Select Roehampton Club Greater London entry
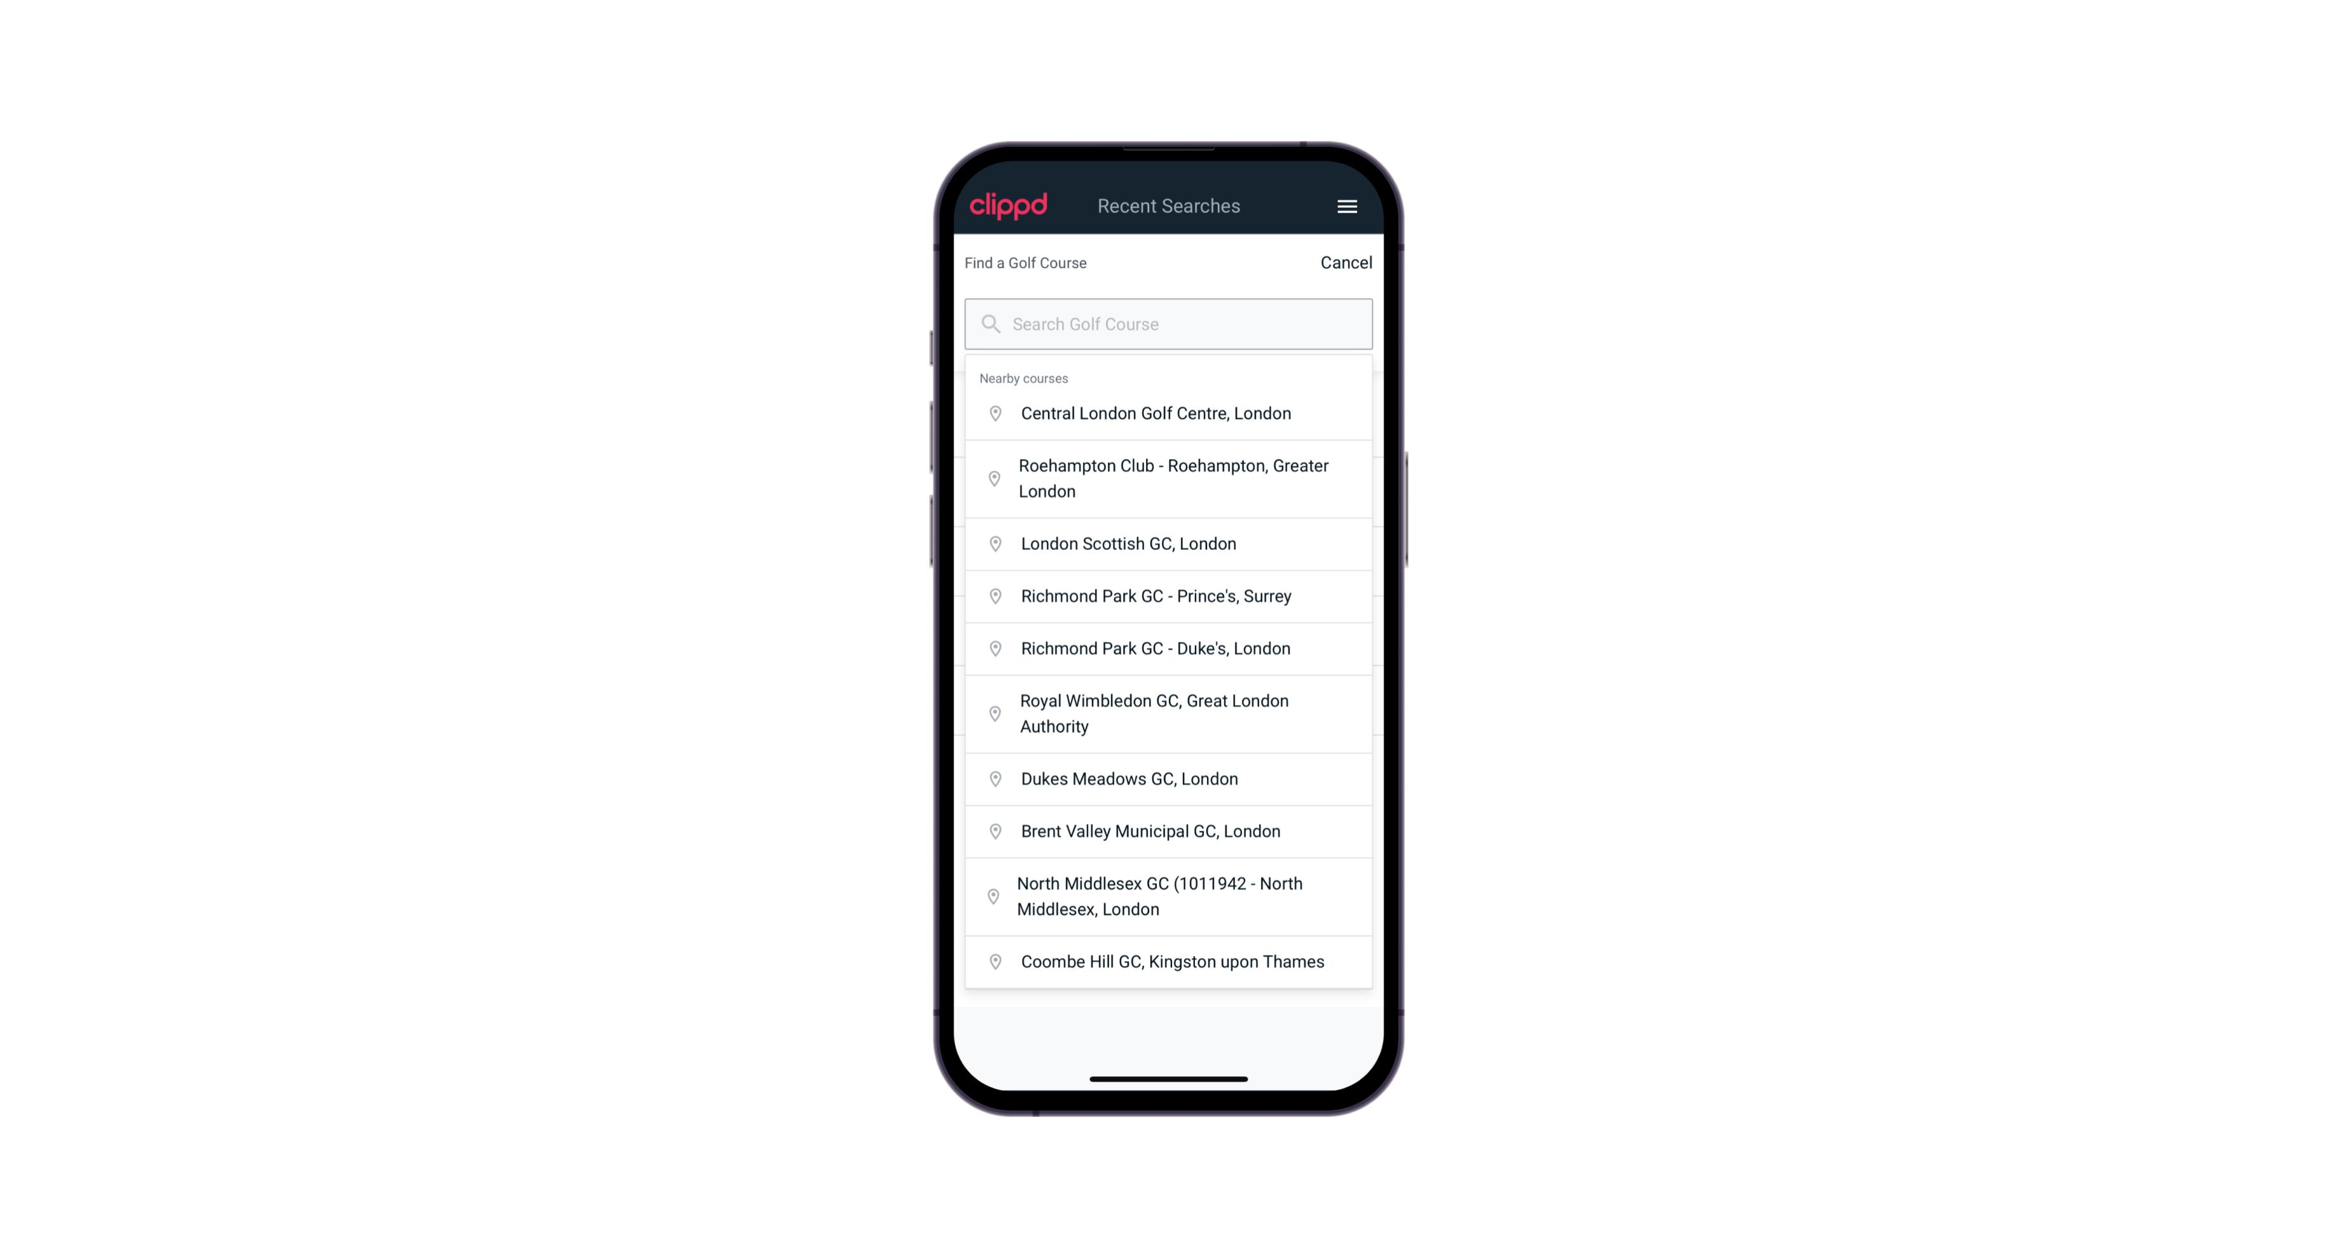 [x=1168, y=479]
